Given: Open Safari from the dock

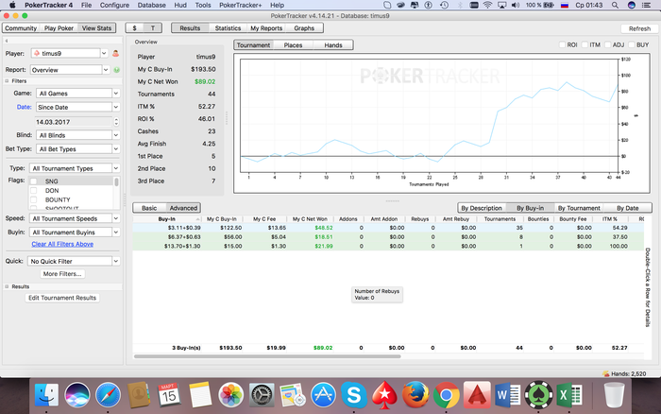Looking at the screenshot, I should (108, 395).
